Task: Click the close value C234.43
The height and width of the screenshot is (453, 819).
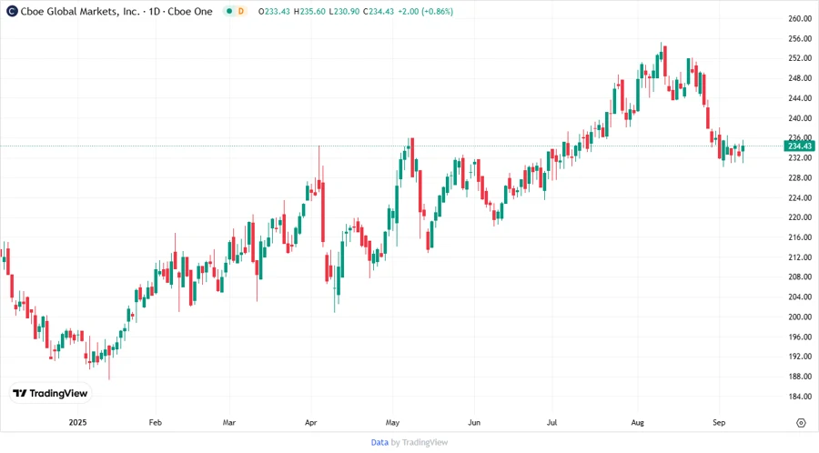Action: 379,11
